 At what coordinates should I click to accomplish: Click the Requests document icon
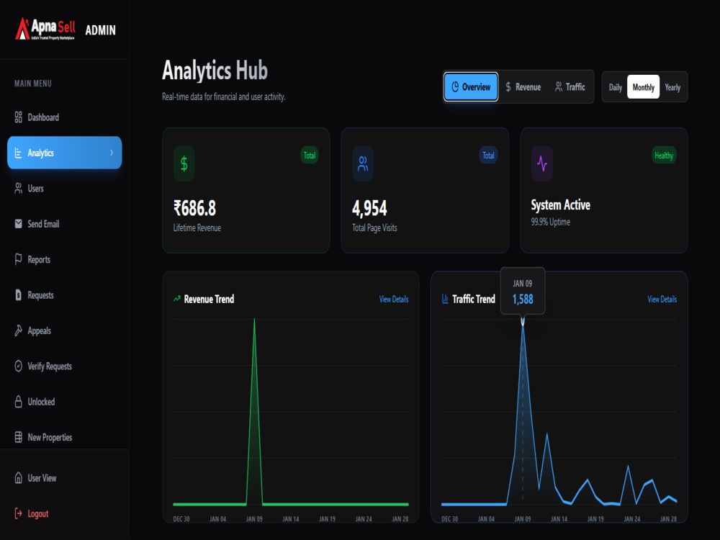coord(19,294)
